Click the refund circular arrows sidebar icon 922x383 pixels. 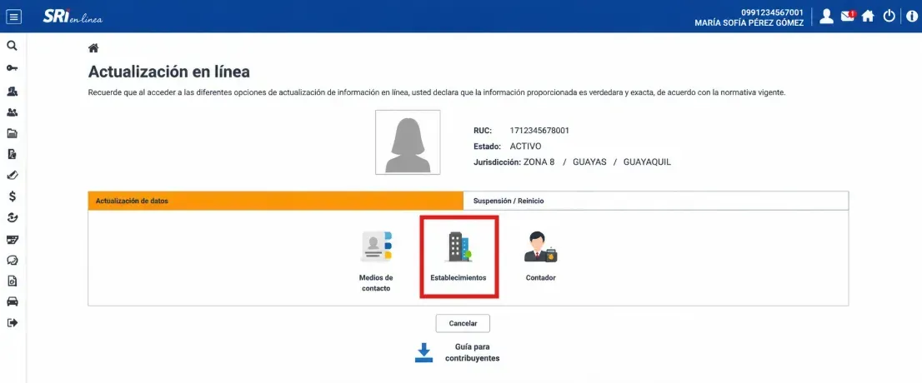[x=12, y=218]
